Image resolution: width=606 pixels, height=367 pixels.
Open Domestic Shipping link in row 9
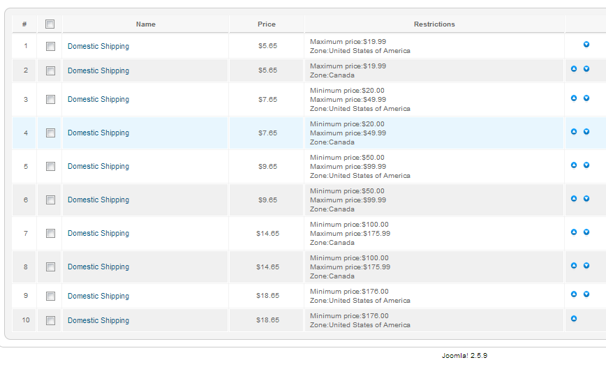click(98, 297)
